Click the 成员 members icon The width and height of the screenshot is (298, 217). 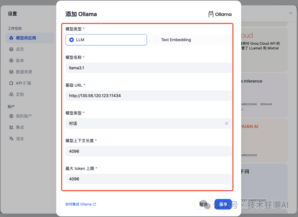click(x=11, y=49)
